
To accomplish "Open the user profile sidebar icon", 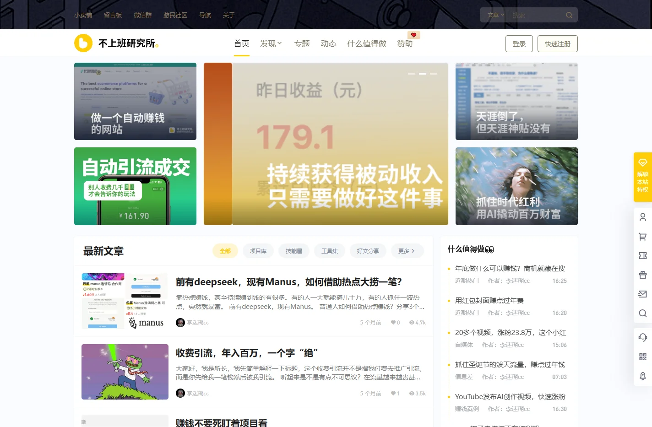I will coord(643,217).
